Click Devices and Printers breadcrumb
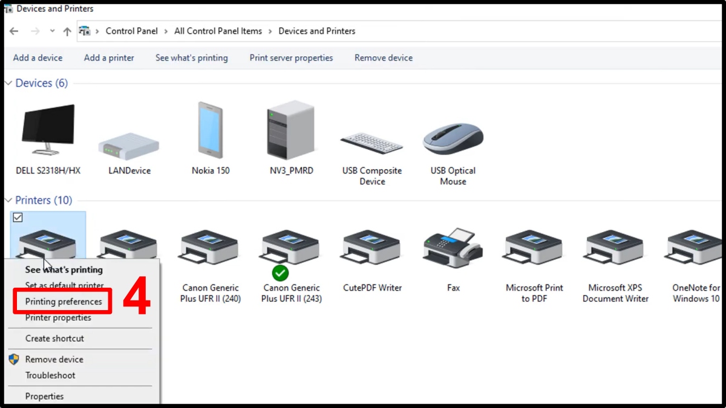The height and width of the screenshot is (408, 726). pyautogui.click(x=317, y=31)
